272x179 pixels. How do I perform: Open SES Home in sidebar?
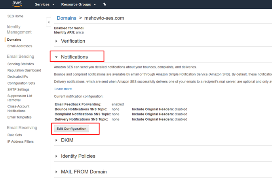pos(15,16)
